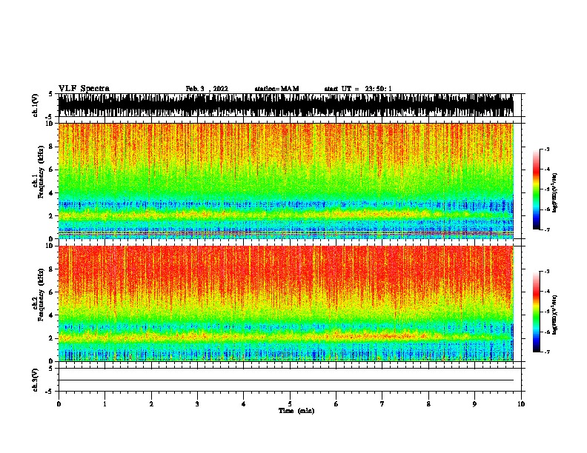This screenshot has height=453, width=587.
Task: Click the -7 label on ch.2 color bar
Action: 547,352
